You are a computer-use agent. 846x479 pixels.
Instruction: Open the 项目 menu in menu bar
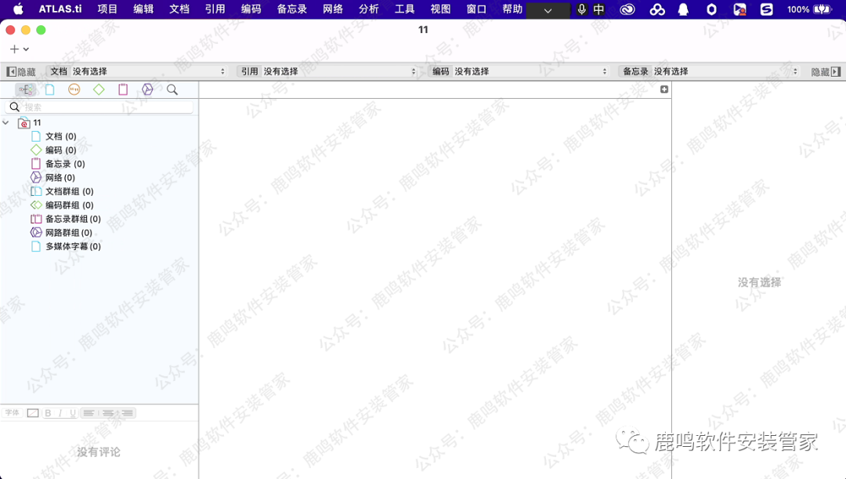(x=107, y=9)
